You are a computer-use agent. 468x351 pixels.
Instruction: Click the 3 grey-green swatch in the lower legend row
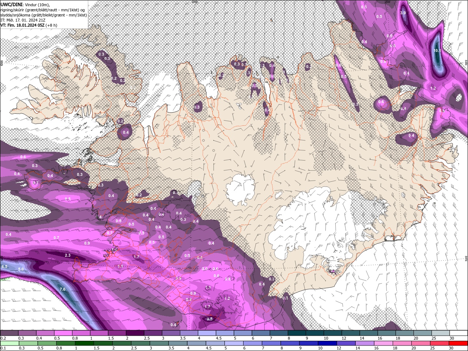tap(160, 343)
